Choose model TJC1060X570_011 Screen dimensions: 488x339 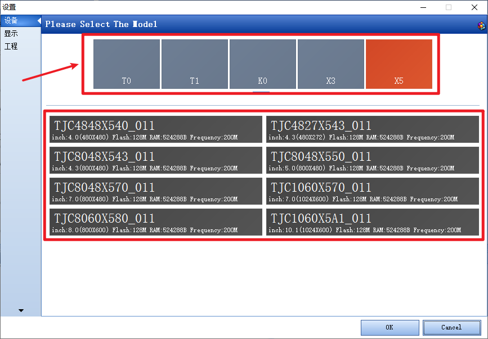pyautogui.click(x=373, y=191)
